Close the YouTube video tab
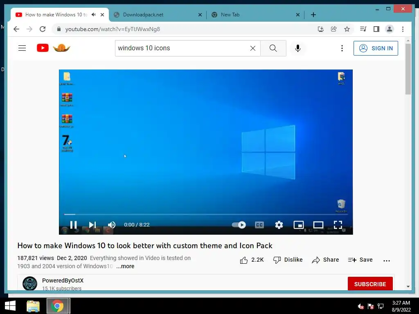Screen dimensions: 419x314 (102, 15)
